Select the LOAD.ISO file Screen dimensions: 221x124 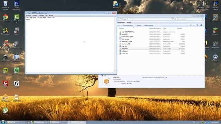[x=125, y=54]
